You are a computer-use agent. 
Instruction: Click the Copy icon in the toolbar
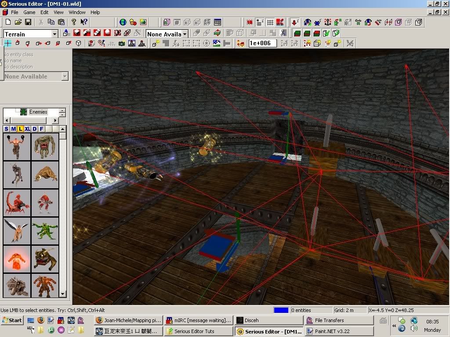point(51,22)
